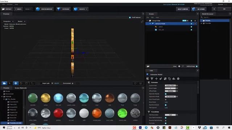Screen dimensions: 232x130
Task: Open Dropbox from the taskbar
Action: [199, 127]
